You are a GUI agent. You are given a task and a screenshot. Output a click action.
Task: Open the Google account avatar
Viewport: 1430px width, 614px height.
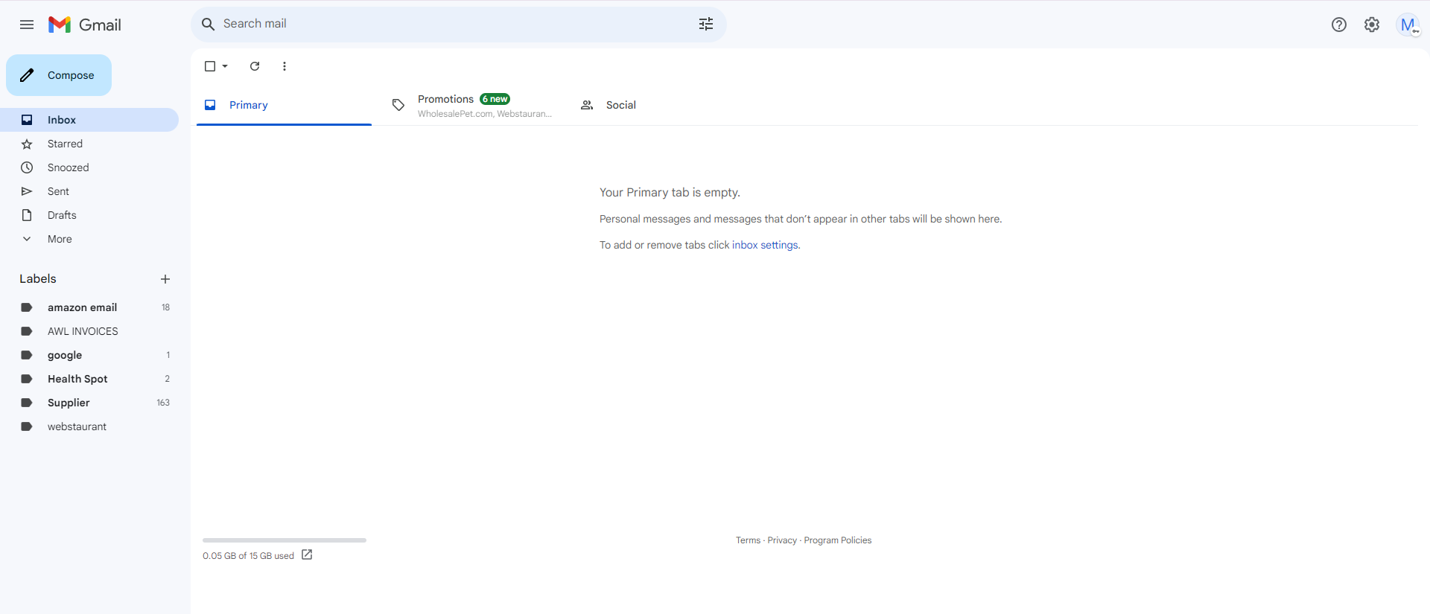pos(1408,25)
